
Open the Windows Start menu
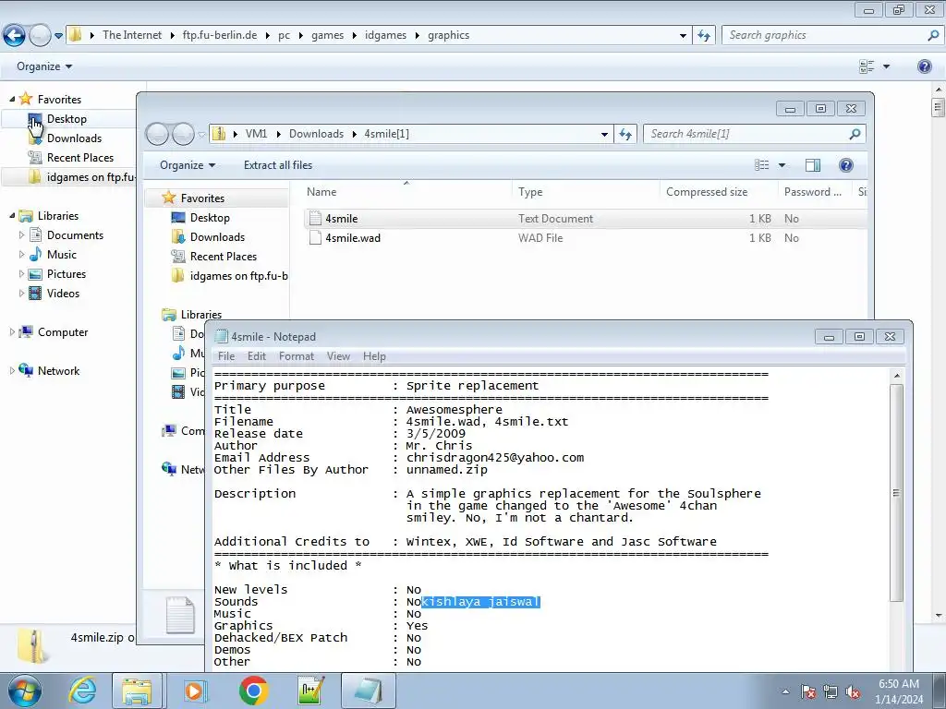[x=25, y=691]
